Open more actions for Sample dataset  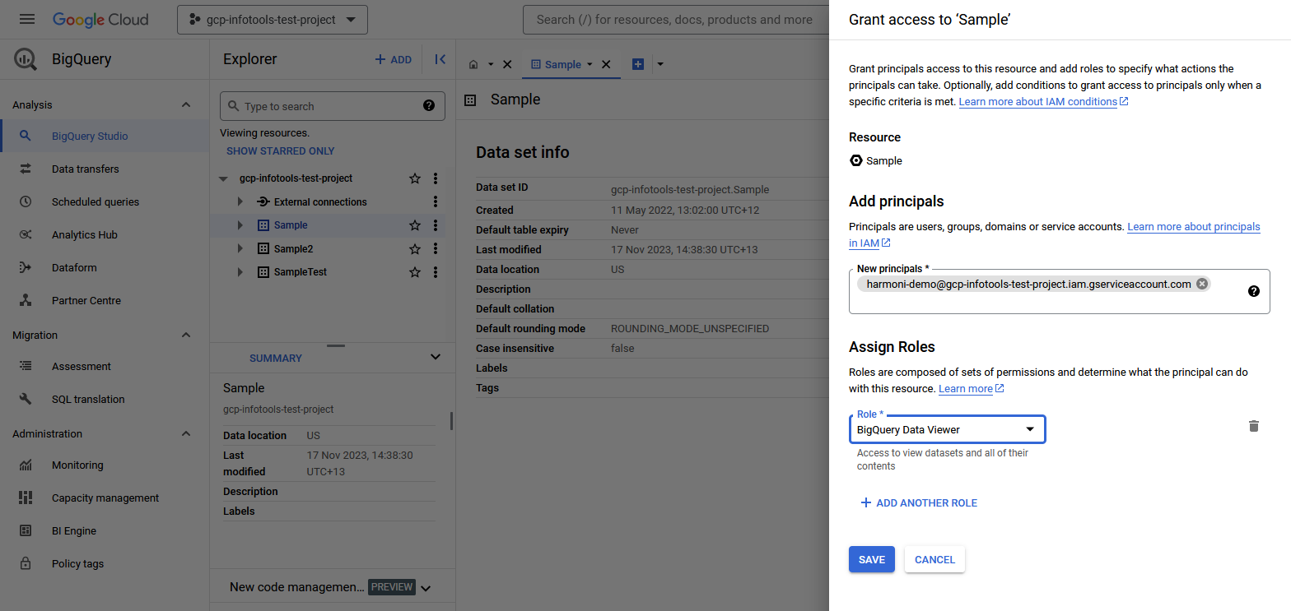pos(436,225)
